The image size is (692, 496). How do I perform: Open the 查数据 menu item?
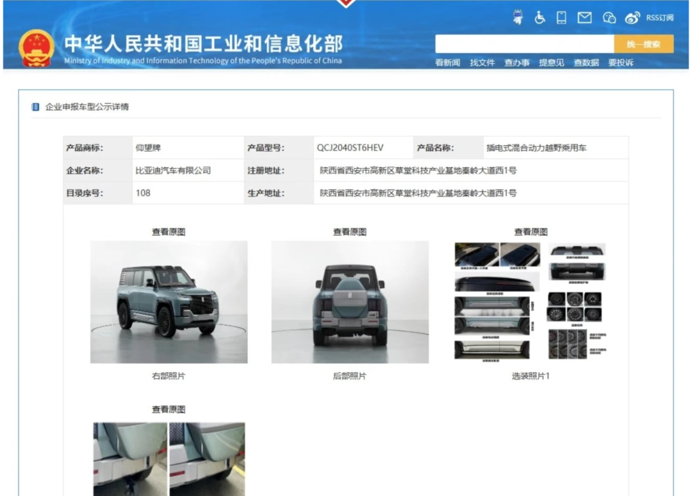pyautogui.click(x=586, y=63)
